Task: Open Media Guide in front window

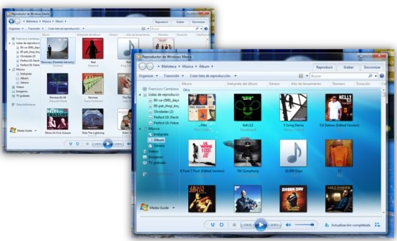Action: pos(159,207)
